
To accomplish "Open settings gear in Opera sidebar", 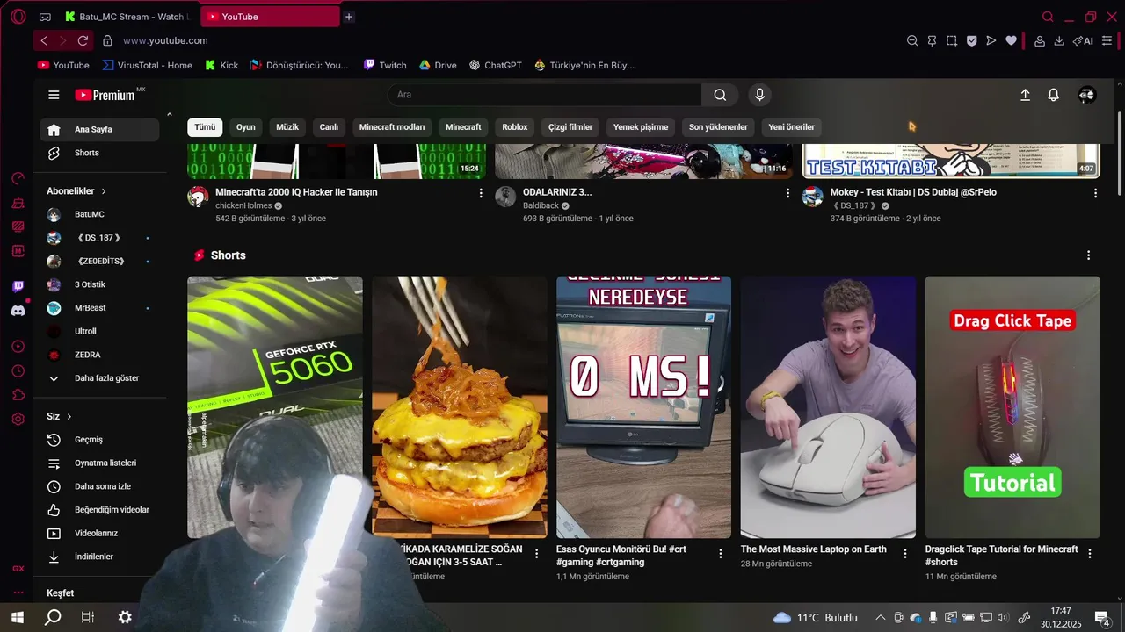I will coord(18,419).
